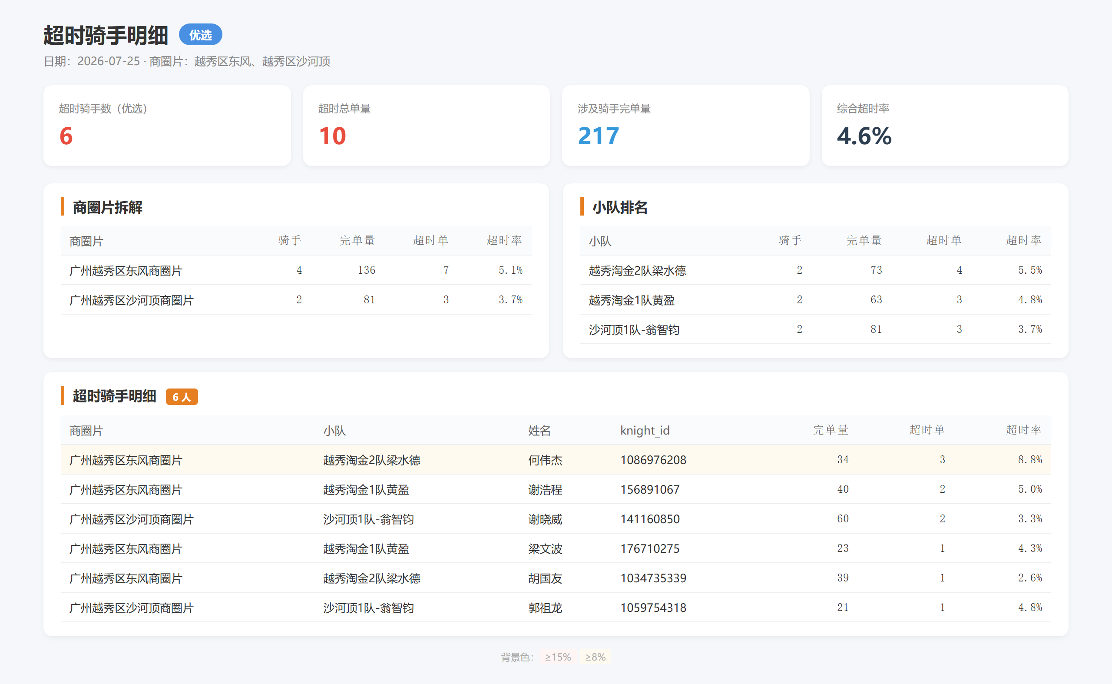This screenshot has height=684, width=1112.
Task: Click the 小队 header in rider details table
Action: 334,431
